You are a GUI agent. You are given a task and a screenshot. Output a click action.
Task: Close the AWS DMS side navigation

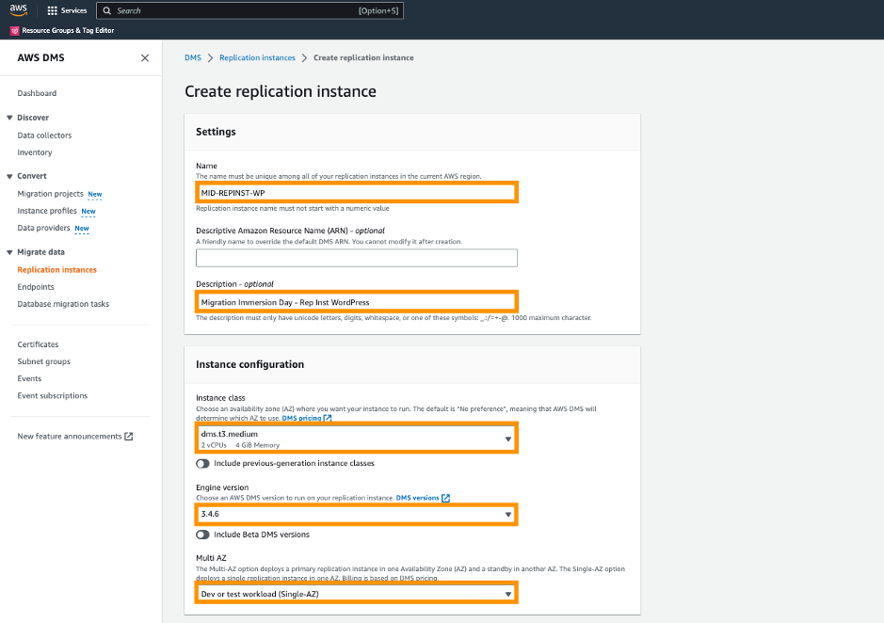(145, 57)
